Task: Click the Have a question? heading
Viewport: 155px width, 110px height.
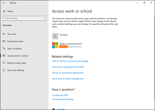Action: (63, 89)
